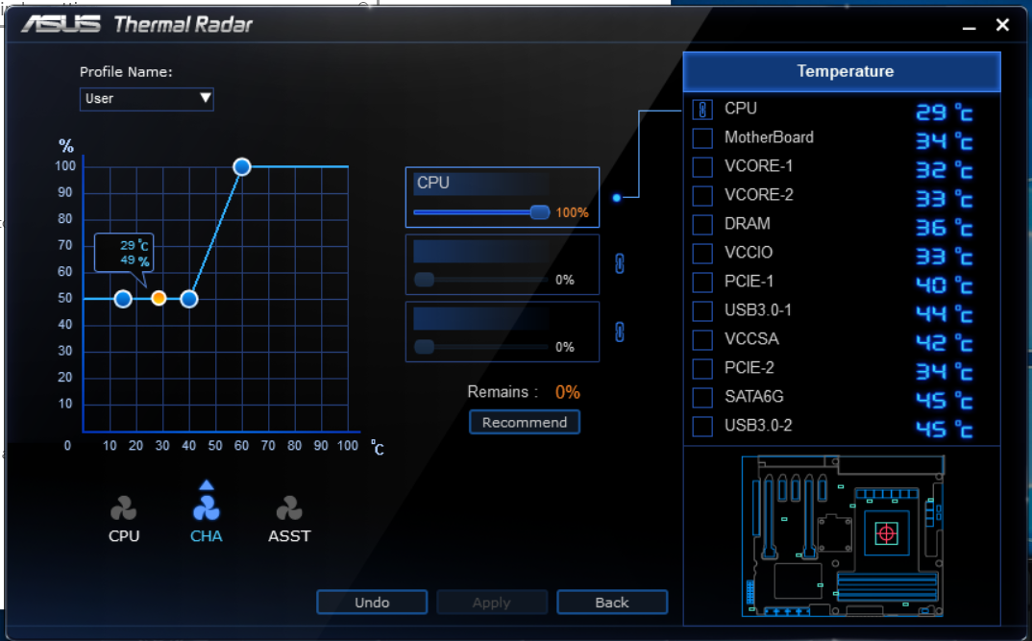Click the PCIE-1 temperature reading 40 °C

[x=944, y=285]
